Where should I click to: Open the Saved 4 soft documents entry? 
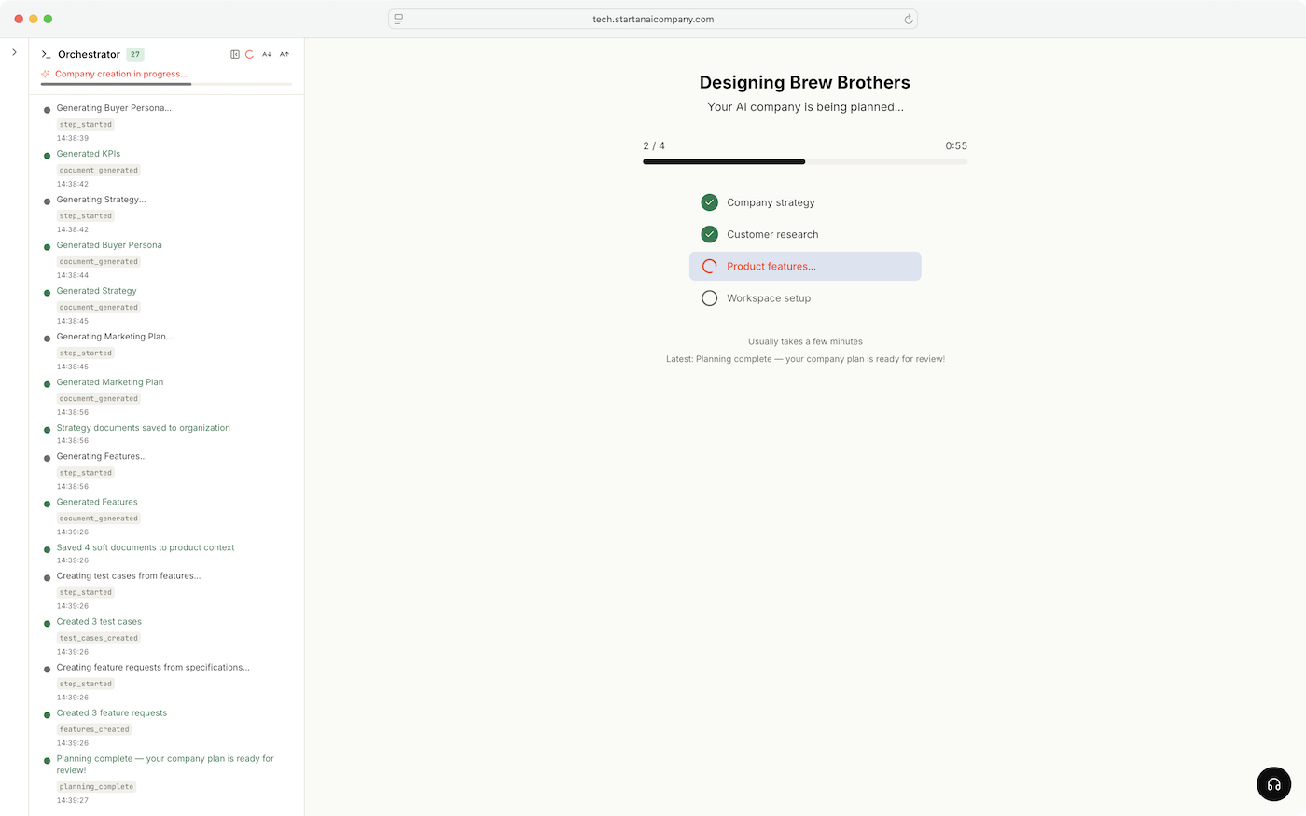[x=146, y=547]
